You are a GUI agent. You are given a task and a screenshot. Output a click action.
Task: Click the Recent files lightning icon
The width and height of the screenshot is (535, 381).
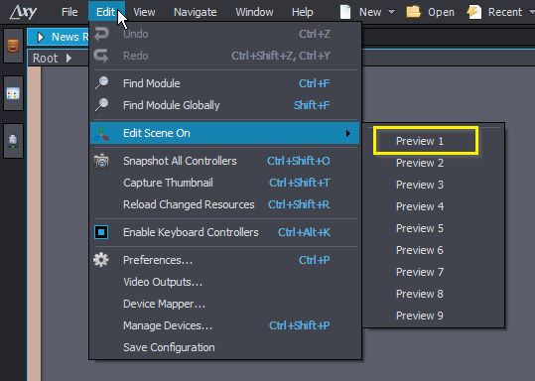click(473, 12)
